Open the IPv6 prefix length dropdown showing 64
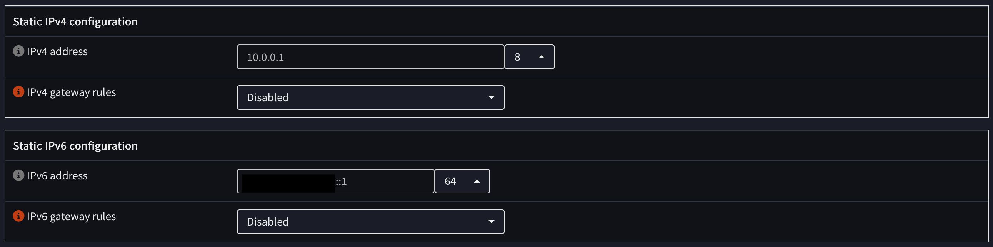Viewport: 993px width, 247px height. (x=462, y=181)
